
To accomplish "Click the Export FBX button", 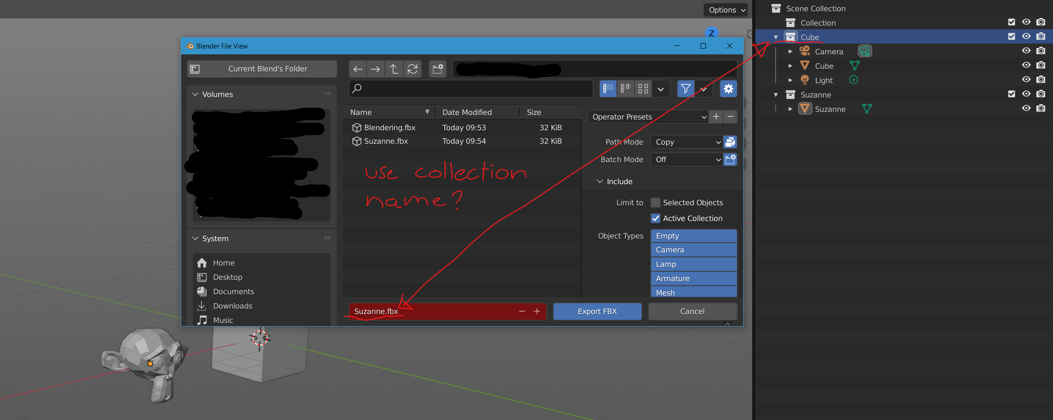I will point(597,311).
